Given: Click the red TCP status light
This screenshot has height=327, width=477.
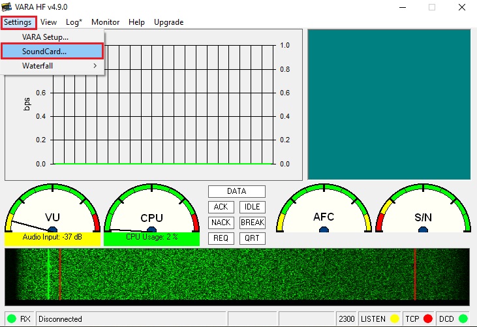Looking at the screenshot, I should coord(428,319).
